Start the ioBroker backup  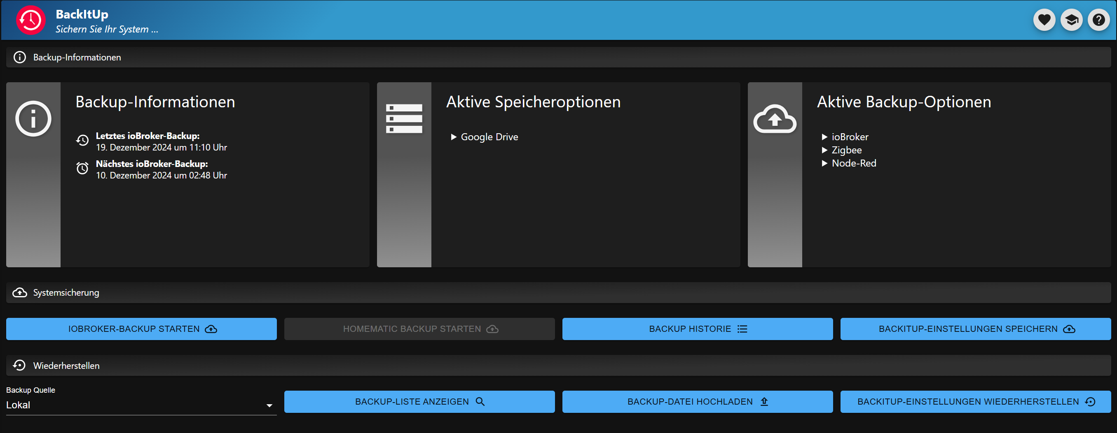[141, 329]
